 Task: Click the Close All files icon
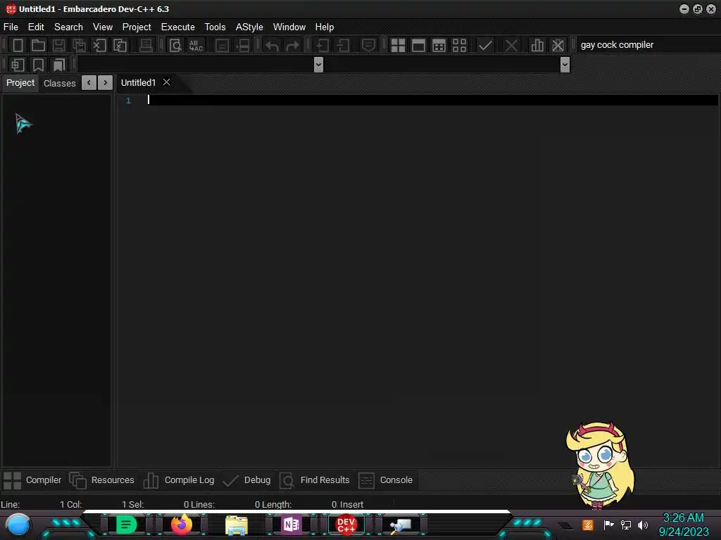[x=120, y=46]
